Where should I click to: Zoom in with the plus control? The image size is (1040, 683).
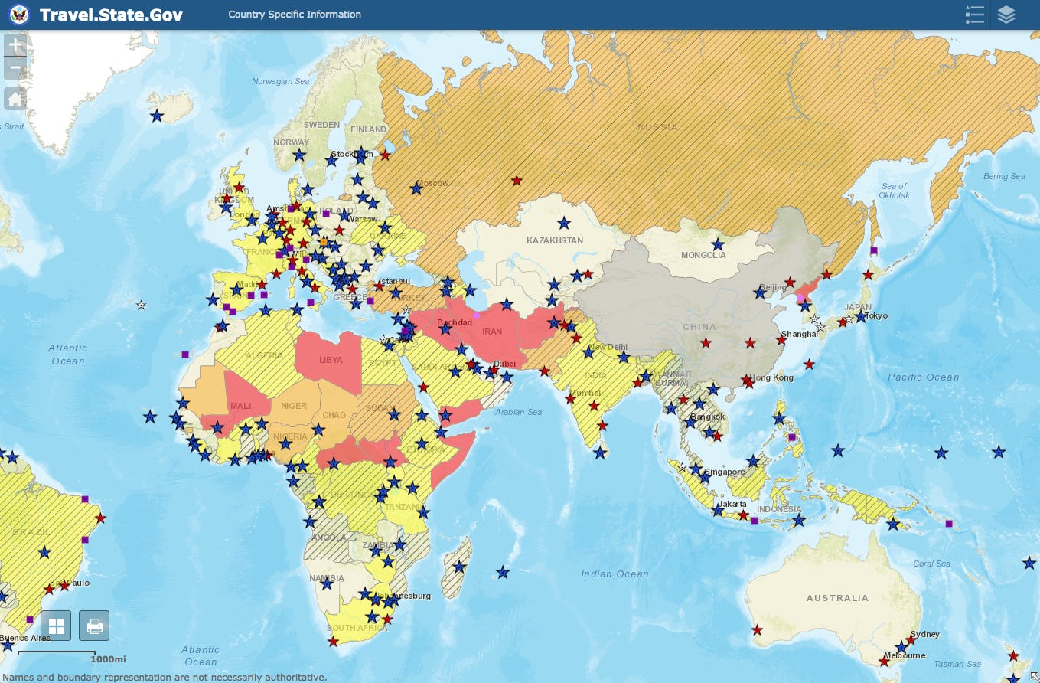click(14, 44)
